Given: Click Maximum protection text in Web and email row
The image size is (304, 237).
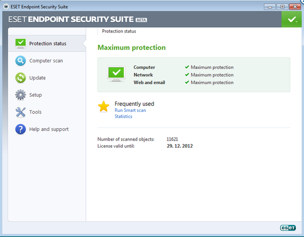Looking at the screenshot, I should tap(212, 82).
